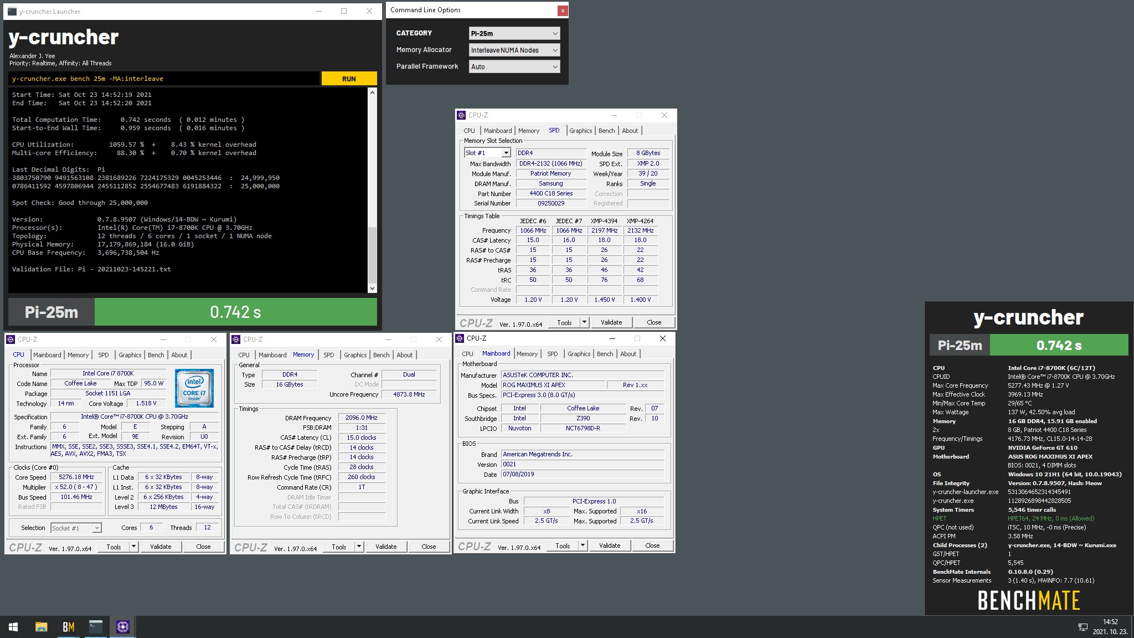Click the y-cruncher command line field
Screen dimensions: 1134x638
164,79
